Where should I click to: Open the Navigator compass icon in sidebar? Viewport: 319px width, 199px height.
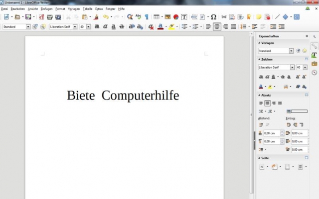coord(315,72)
